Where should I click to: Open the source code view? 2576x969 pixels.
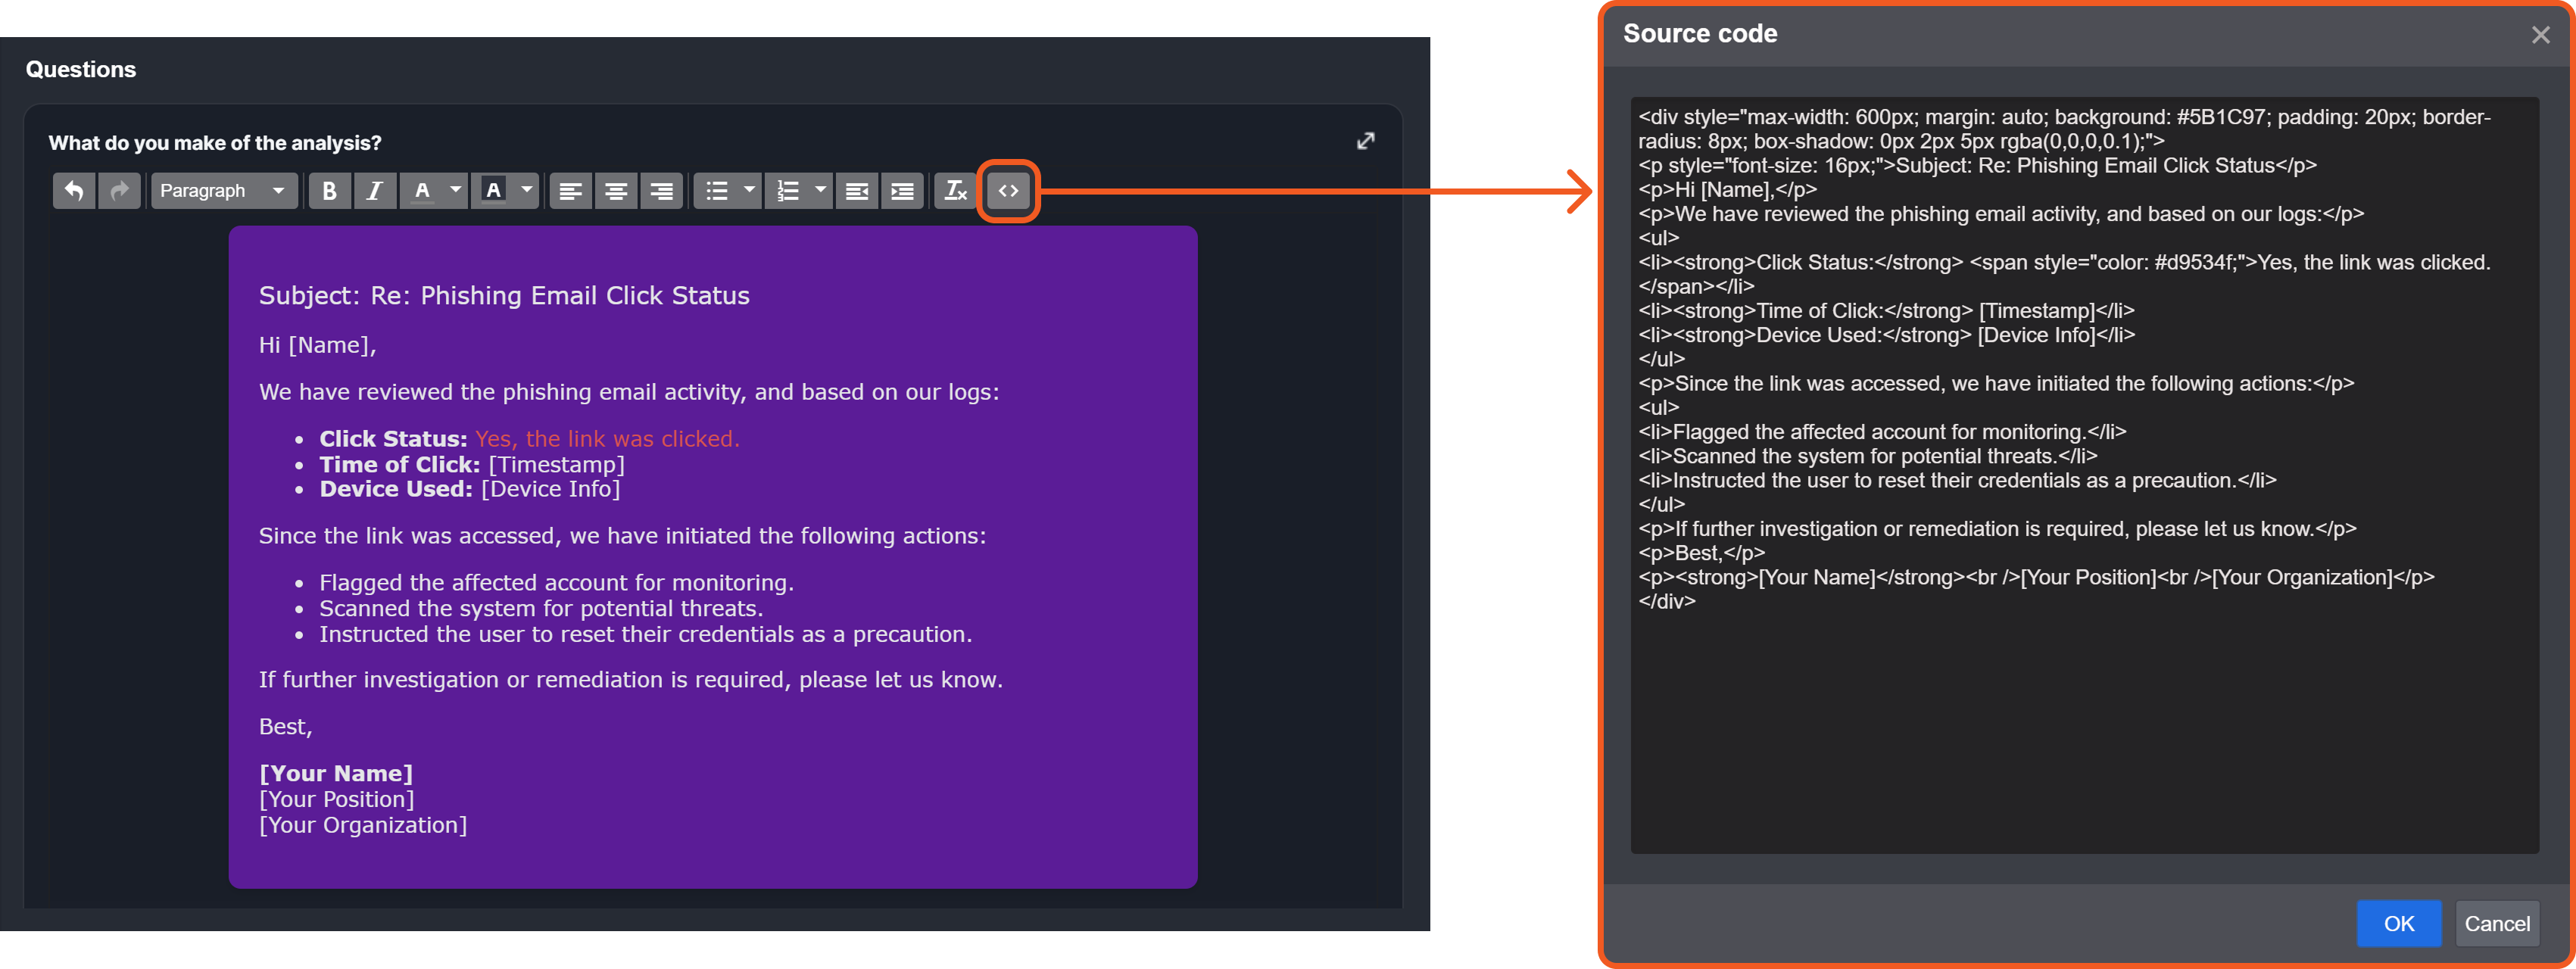click(1008, 190)
